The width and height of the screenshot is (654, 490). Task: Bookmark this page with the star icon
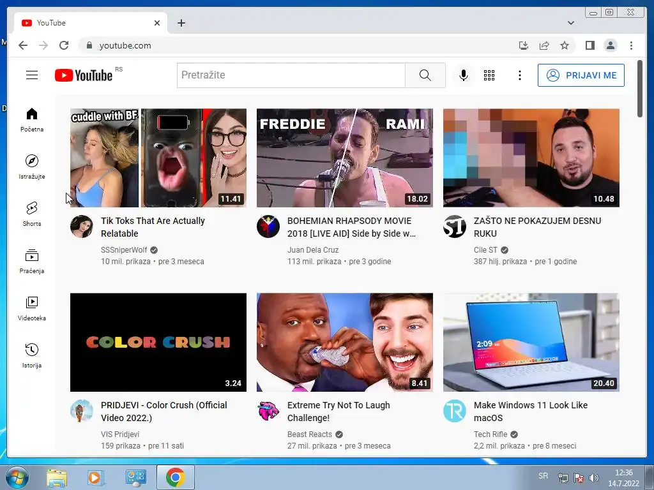coord(565,45)
